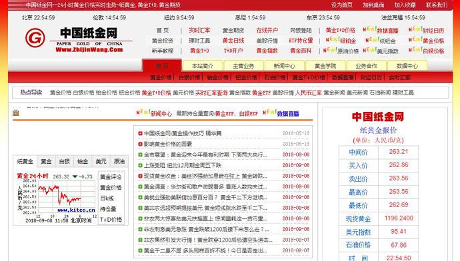Click 实时汇率查询 in the 热点导读 bar
The height and width of the screenshot is (261, 460).
click(x=211, y=93)
